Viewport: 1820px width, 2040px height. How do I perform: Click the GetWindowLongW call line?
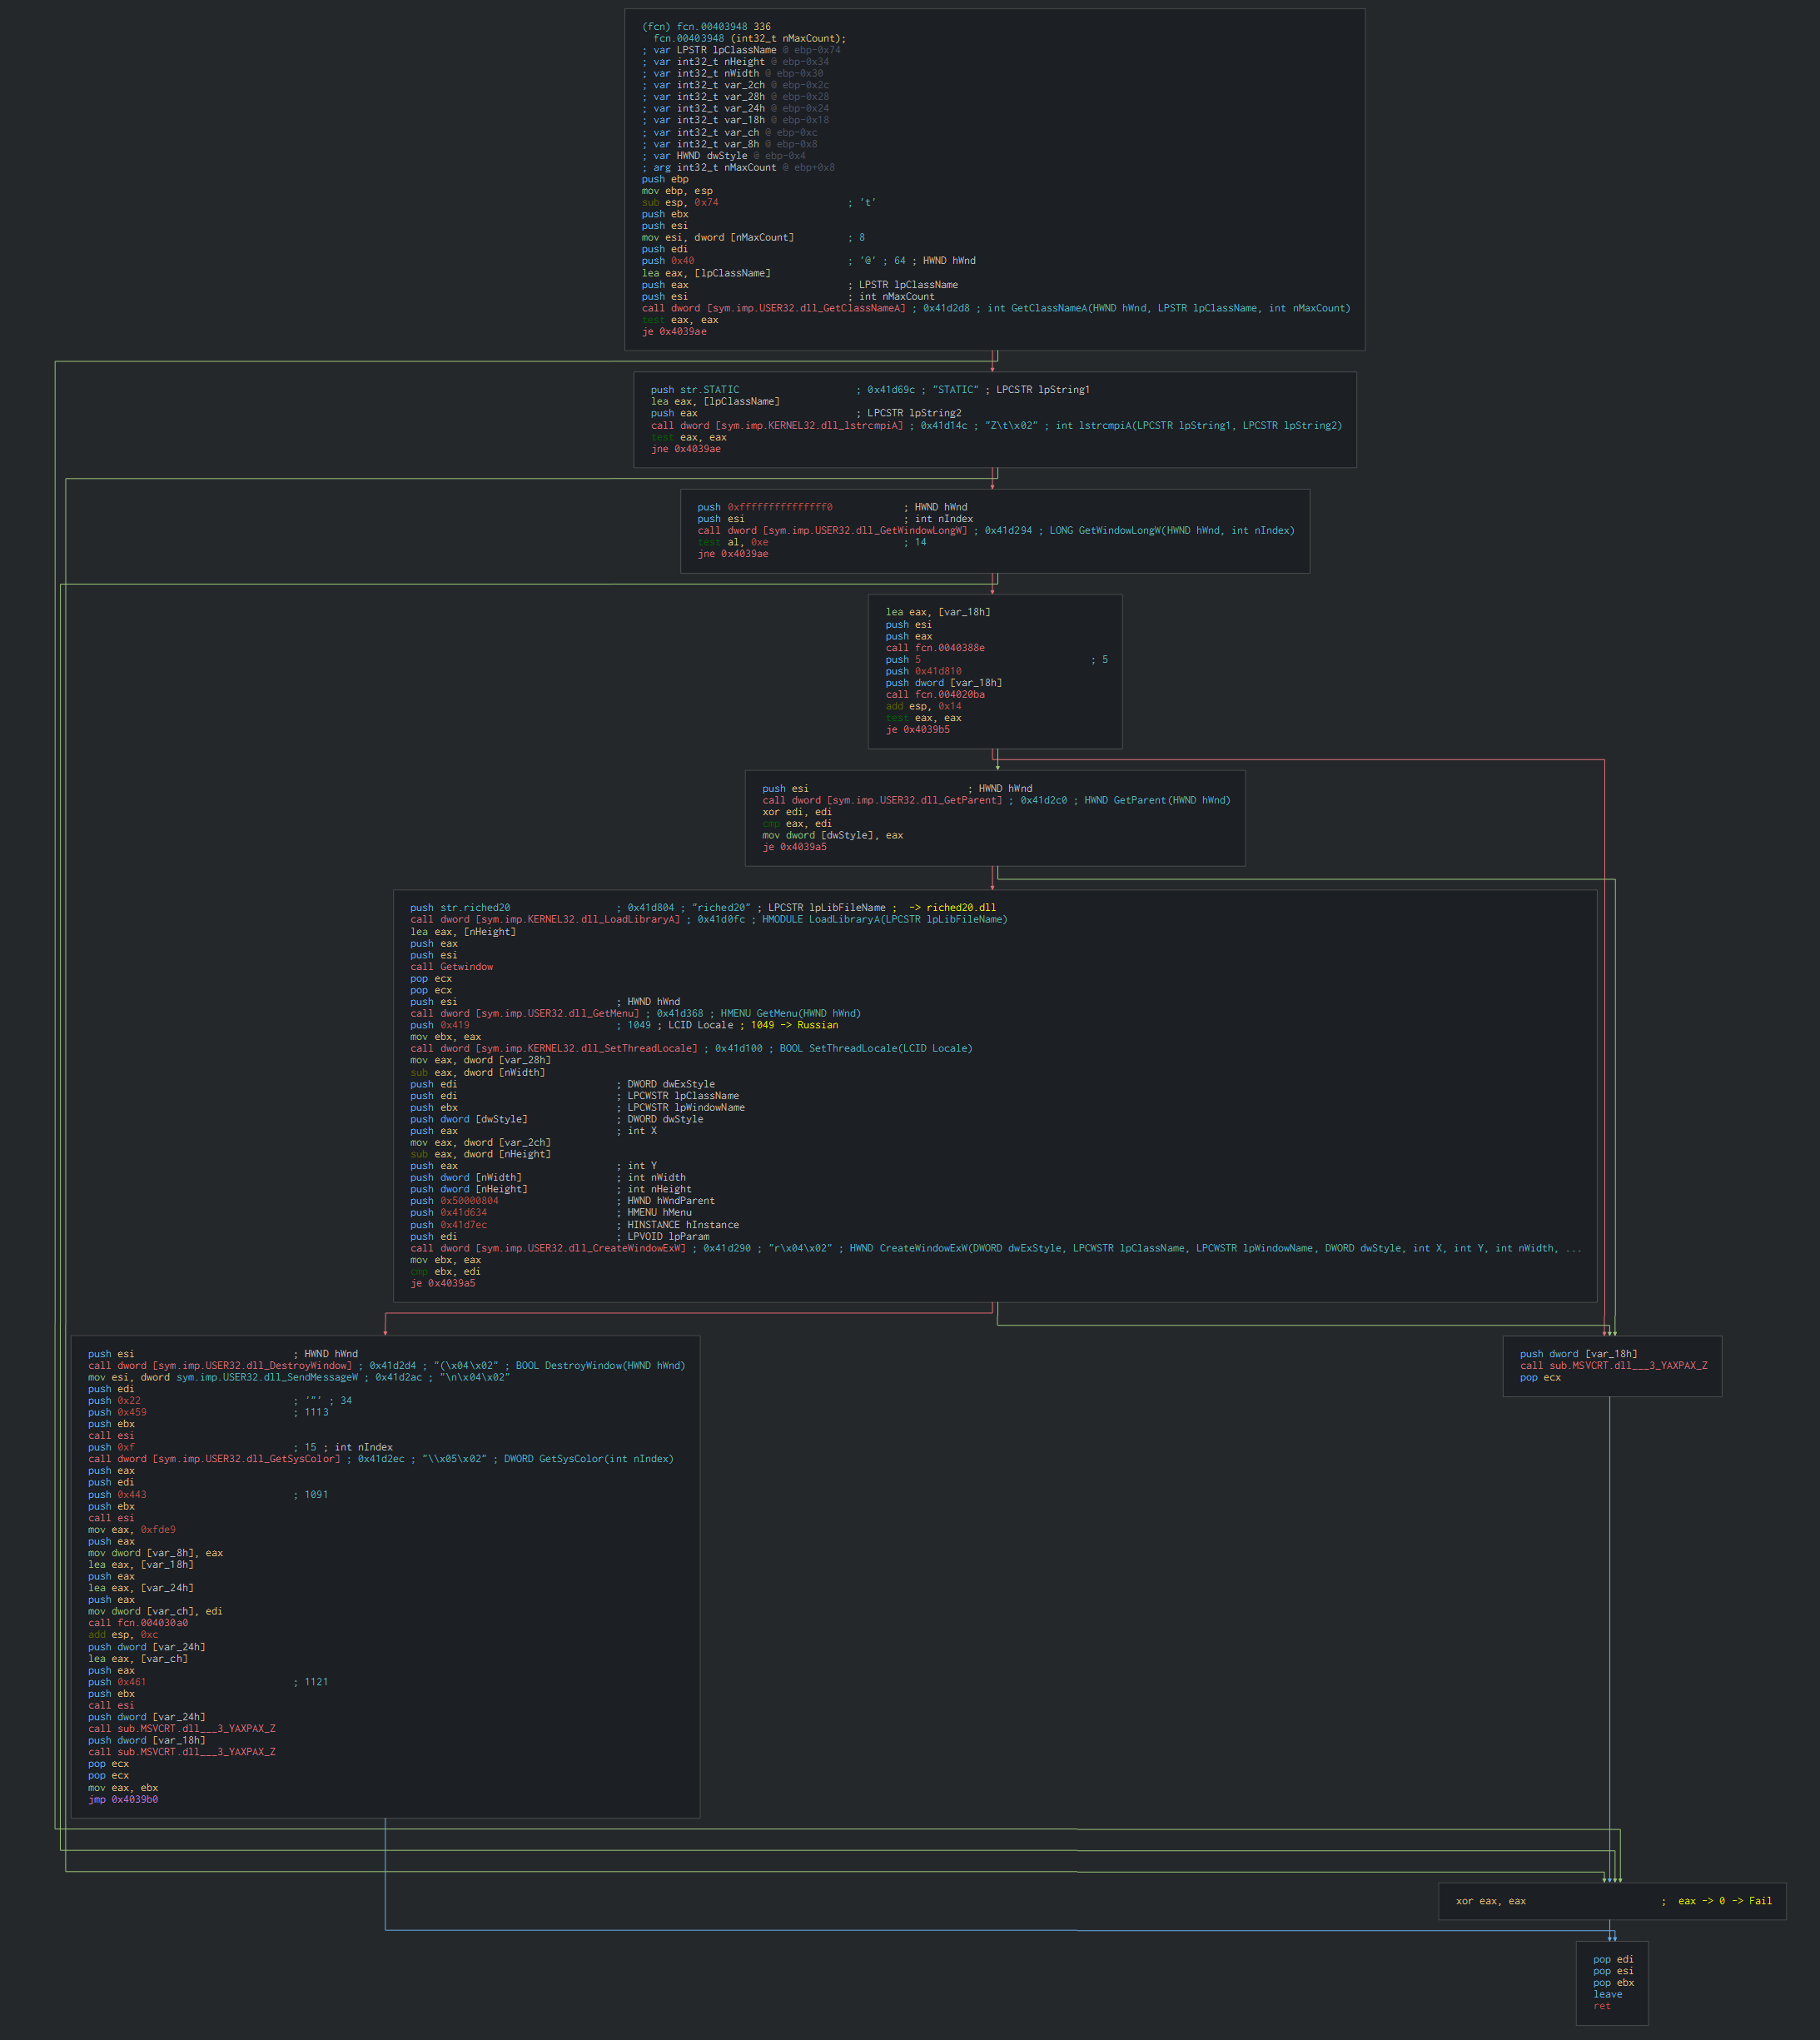click(x=832, y=531)
